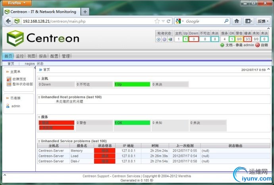Viewport: 274px width, 185px height.
Task: Click the 整体状态绘图 grid icon in sidebar
Action: (x=9, y=84)
